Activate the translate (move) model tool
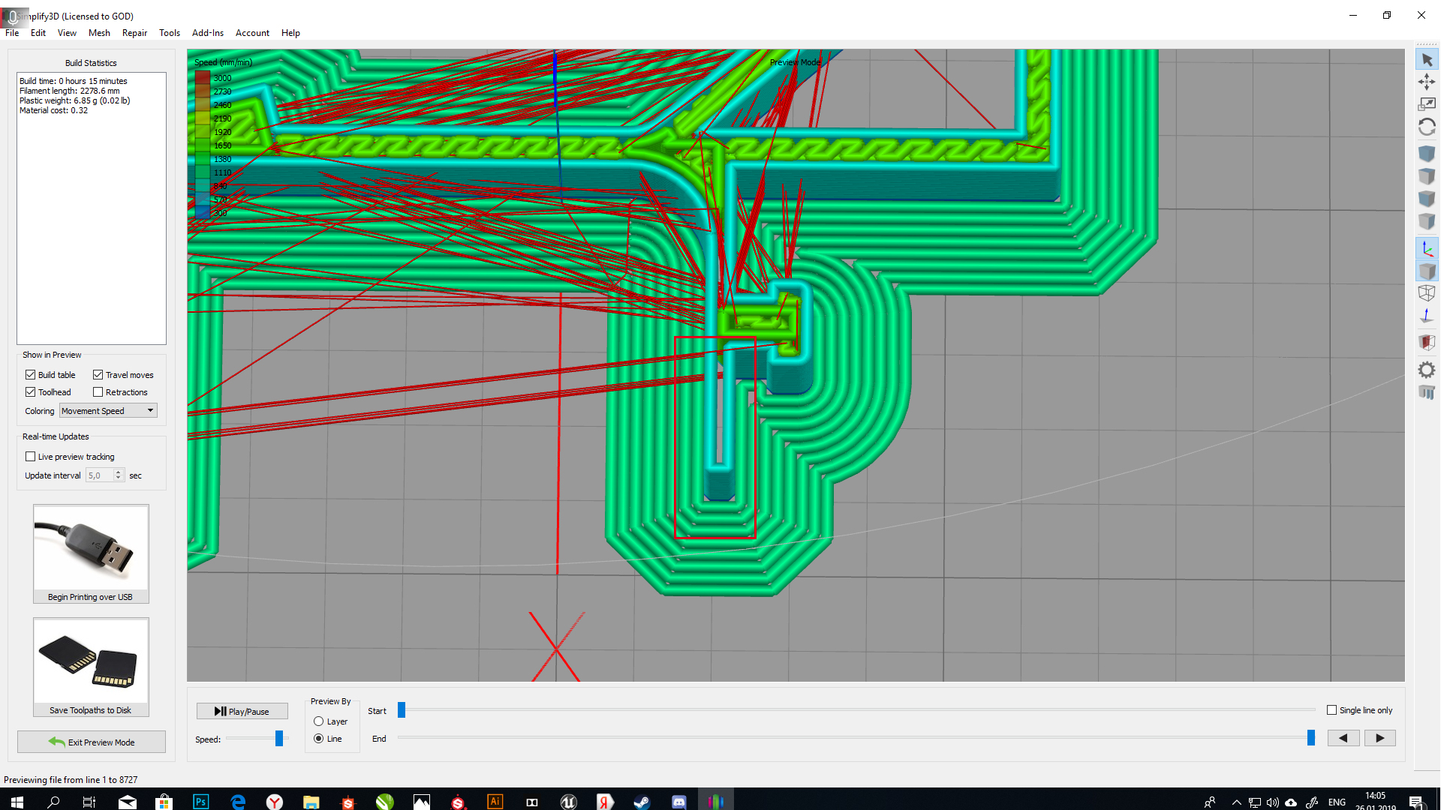 click(1427, 82)
